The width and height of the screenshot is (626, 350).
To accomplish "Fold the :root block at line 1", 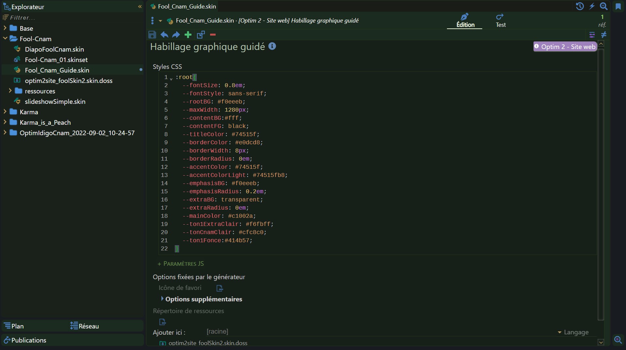I will [x=171, y=78].
